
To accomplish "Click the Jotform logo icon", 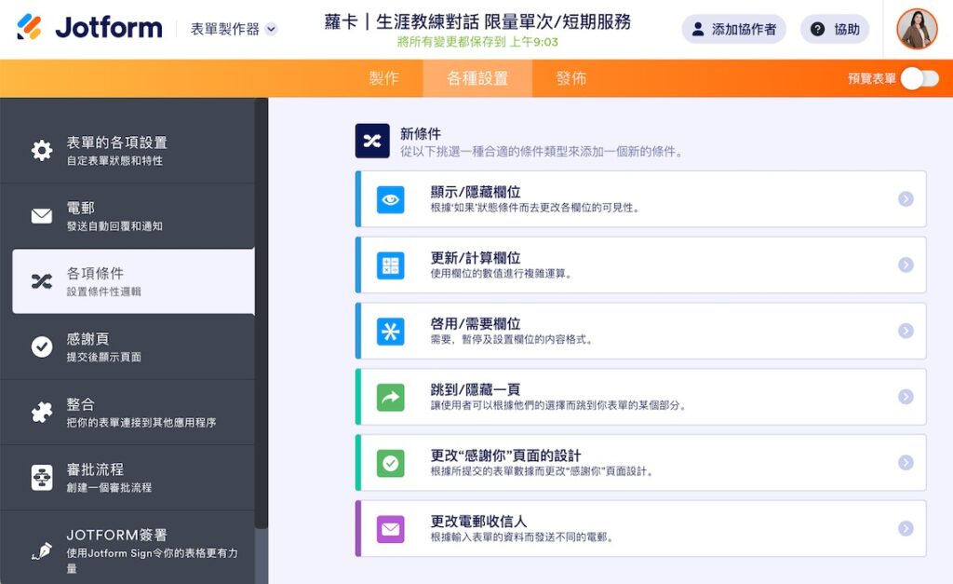I will (29, 27).
